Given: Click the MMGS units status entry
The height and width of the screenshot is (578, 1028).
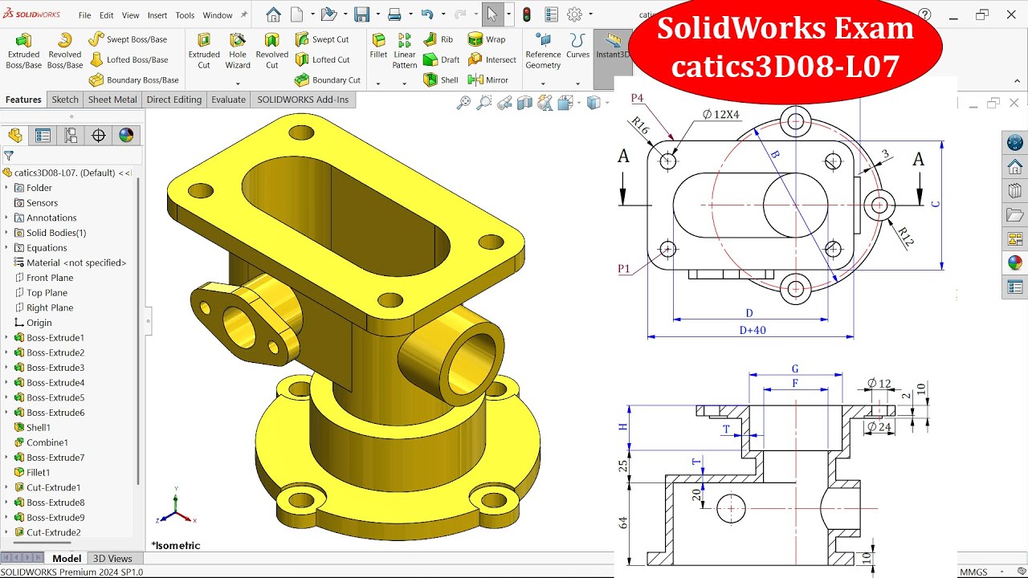Looking at the screenshot, I should tap(974, 572).
